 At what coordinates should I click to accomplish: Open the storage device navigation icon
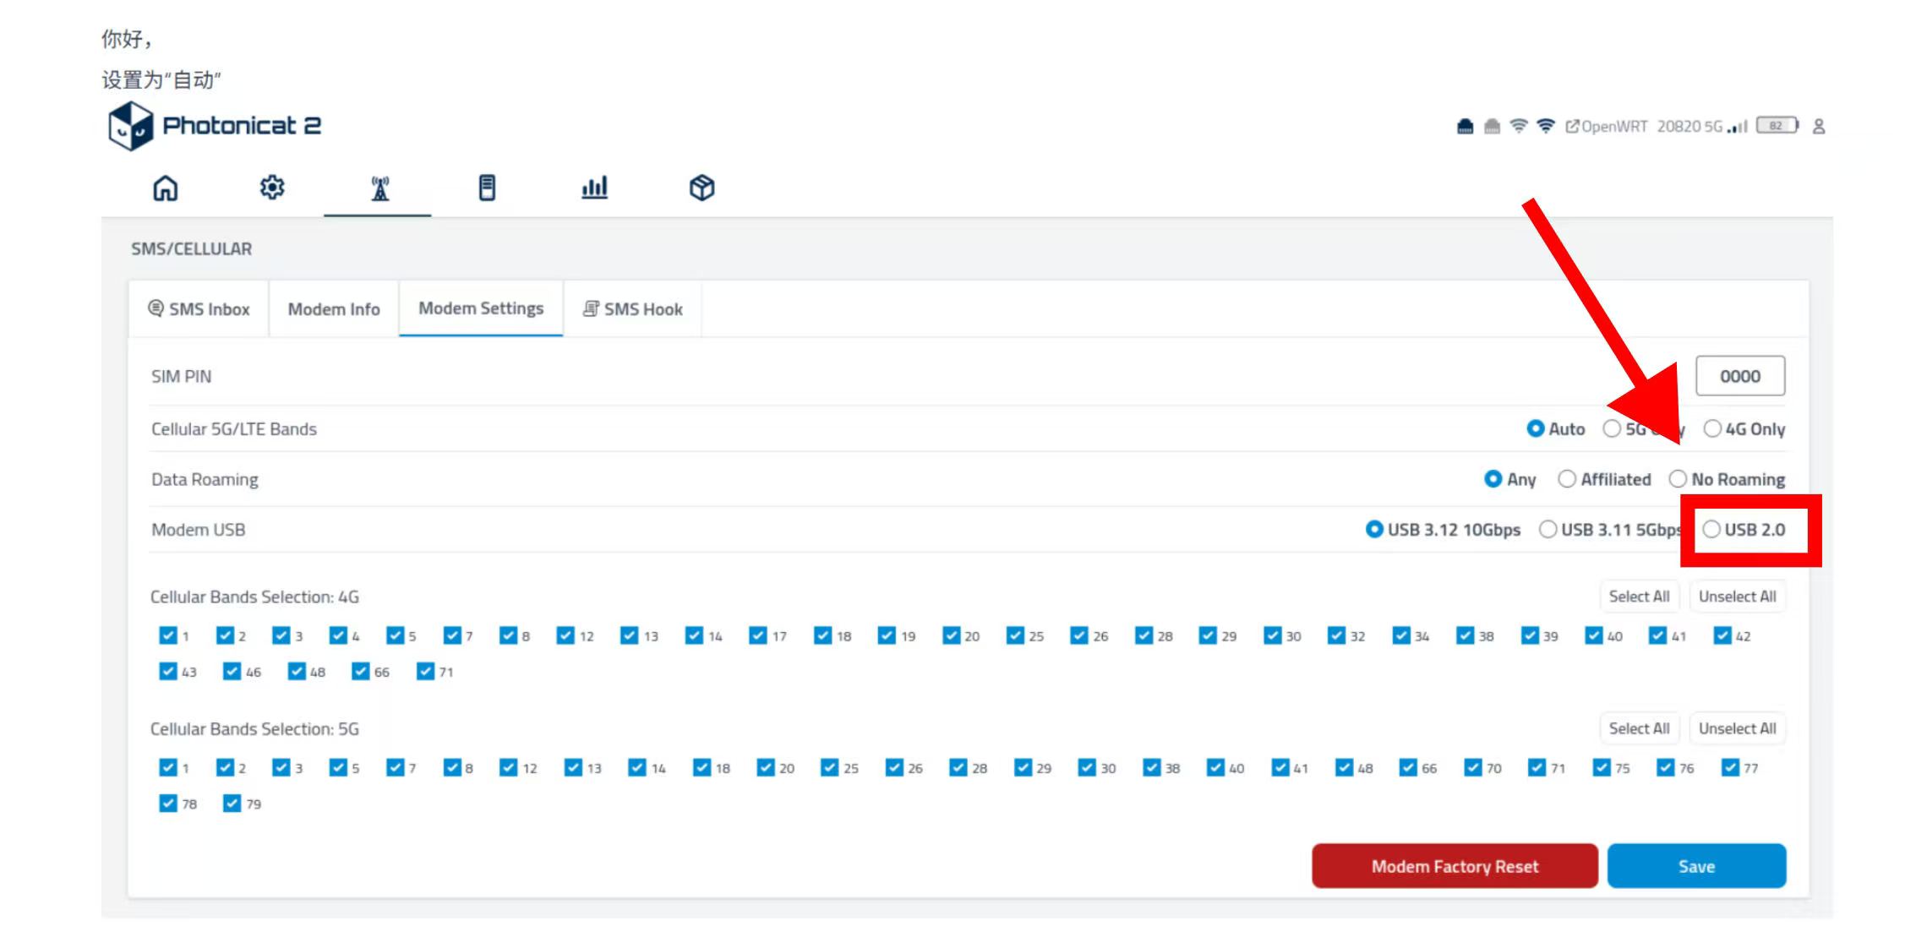point(487,188)
